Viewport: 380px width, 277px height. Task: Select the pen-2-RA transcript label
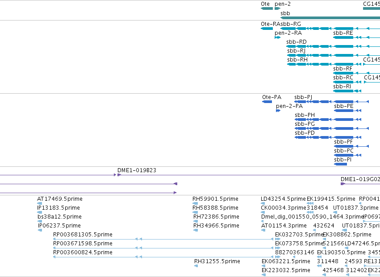pyautogui.click(x=288, y=33)
